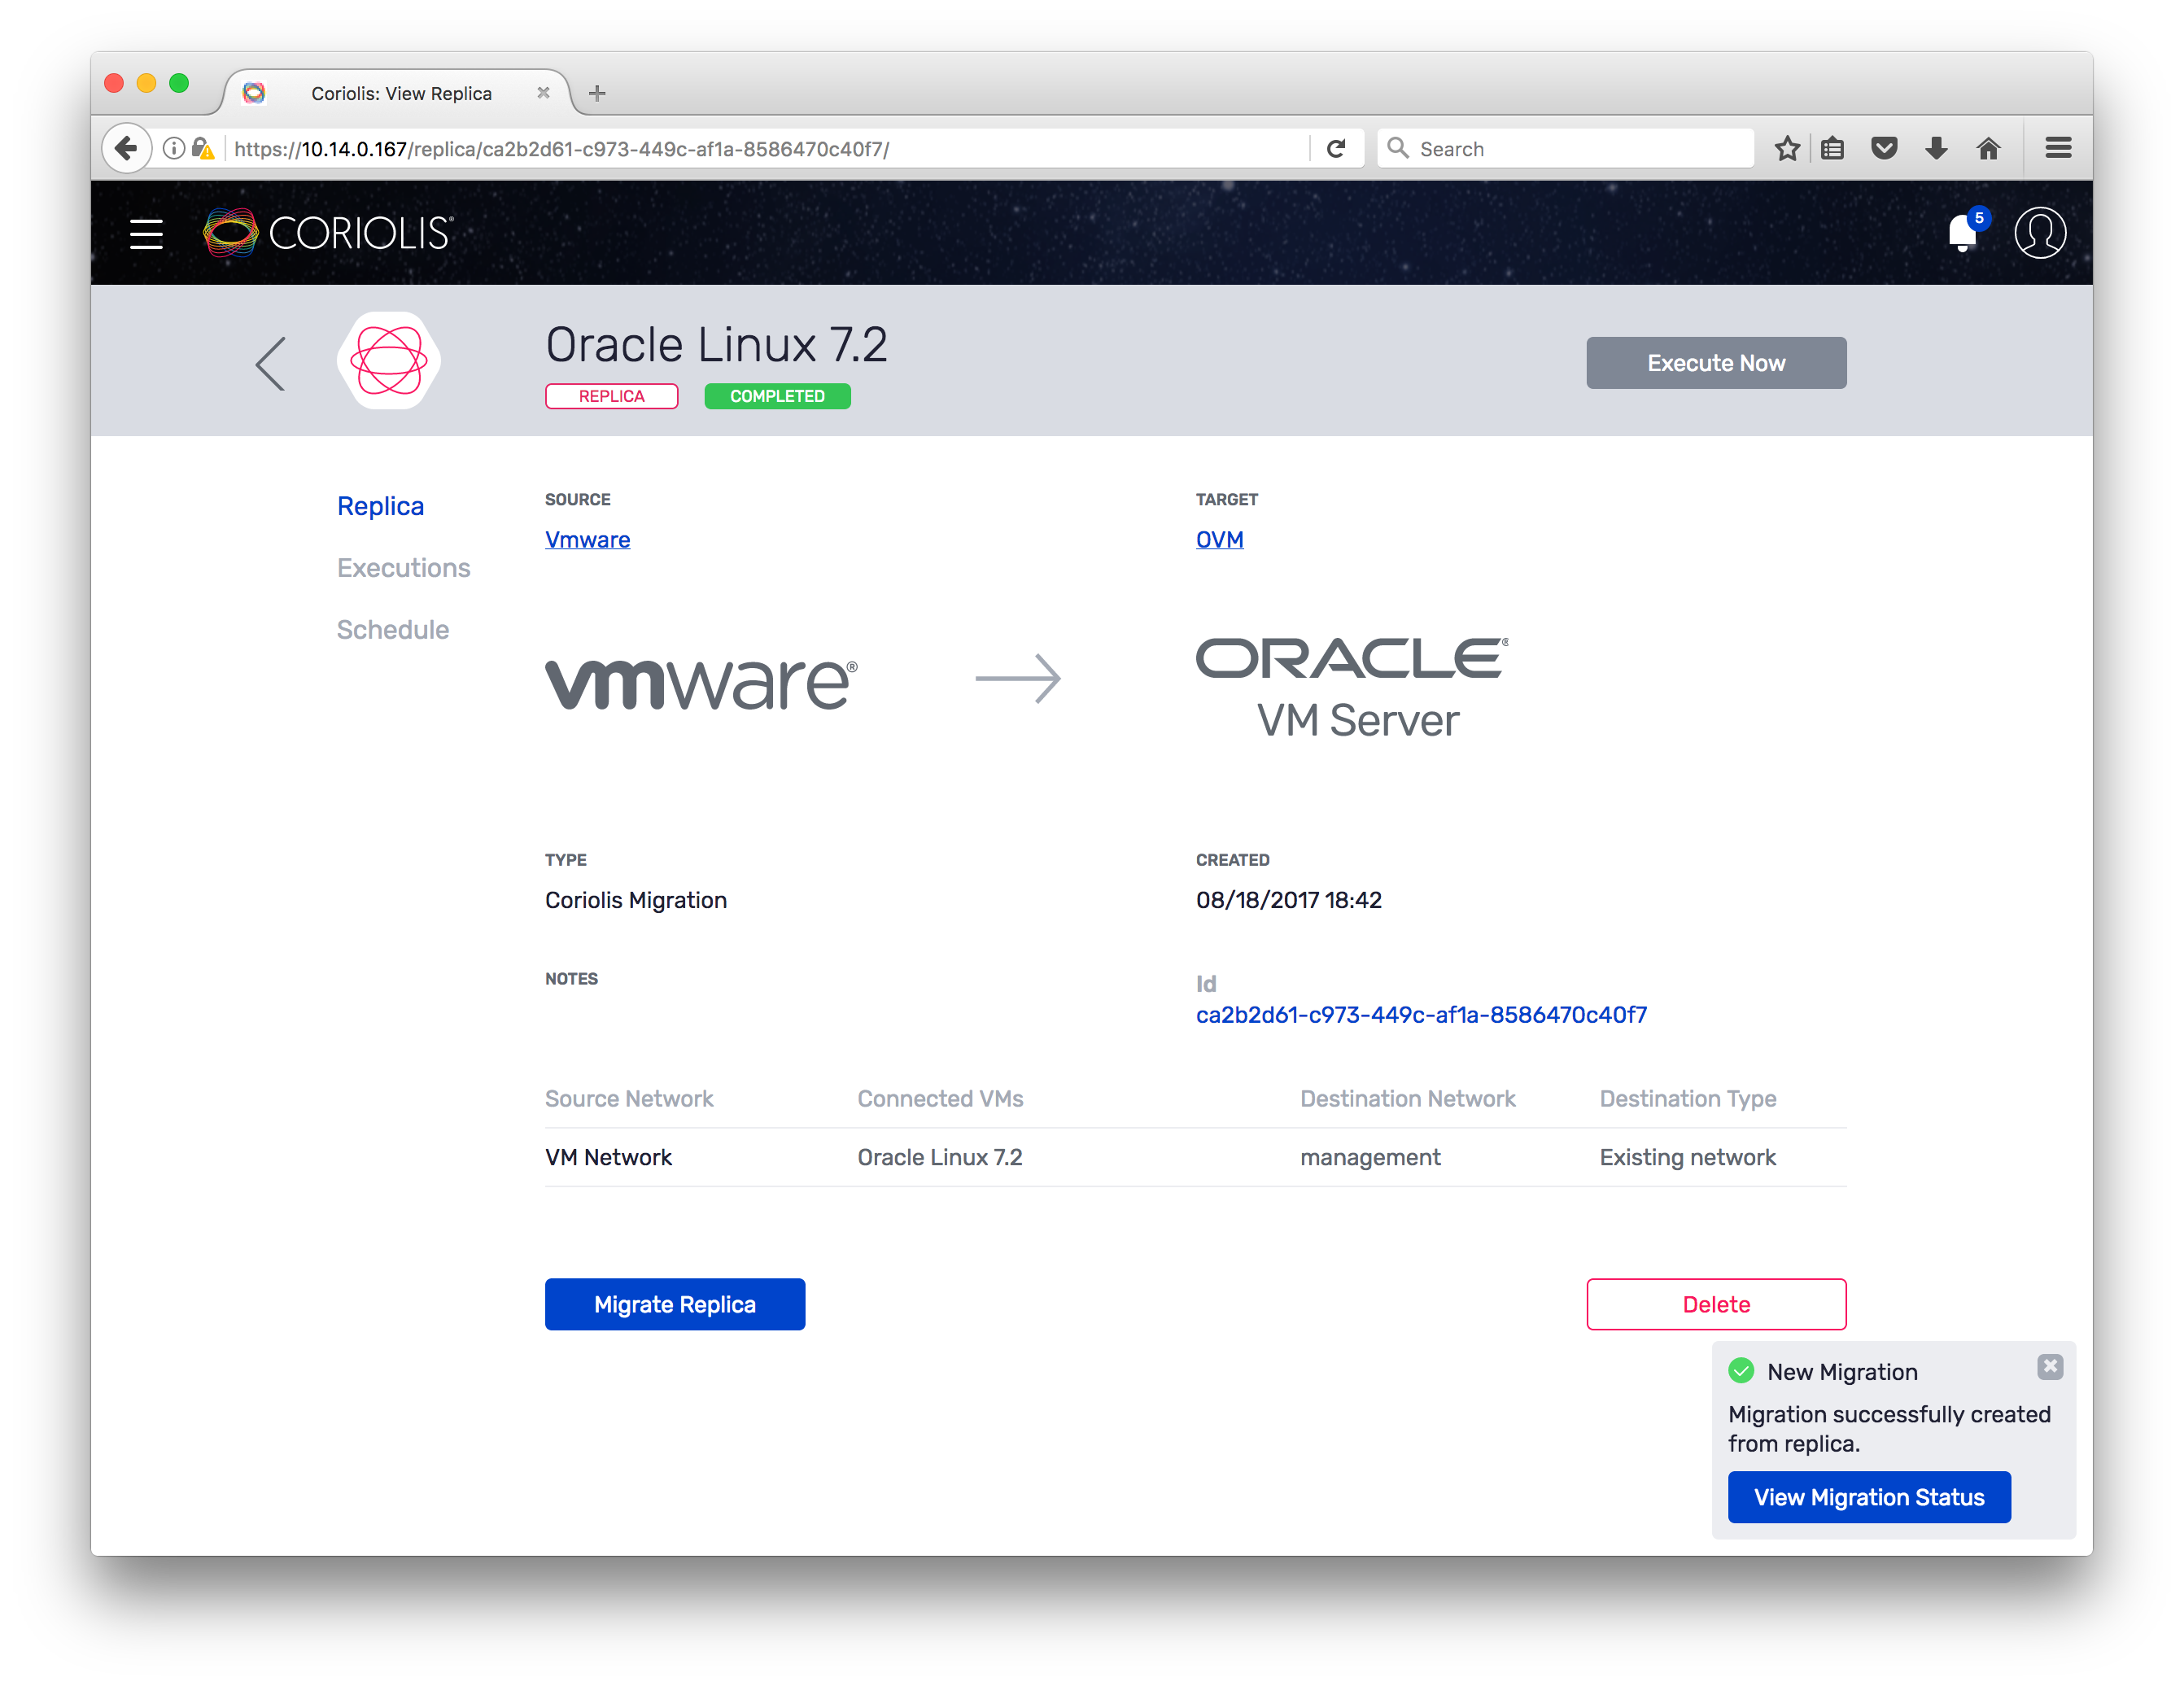The width and height of the screenshot is (2184, 1686).
Task: Click View Migration Status in the notification
Action: pyautogui.click(x=1868, y=1497)
